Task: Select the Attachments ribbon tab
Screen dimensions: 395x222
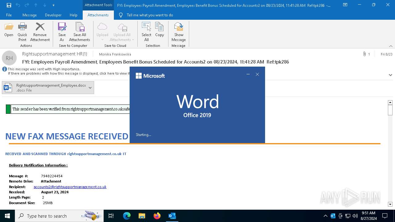Action: pos(98,15)
